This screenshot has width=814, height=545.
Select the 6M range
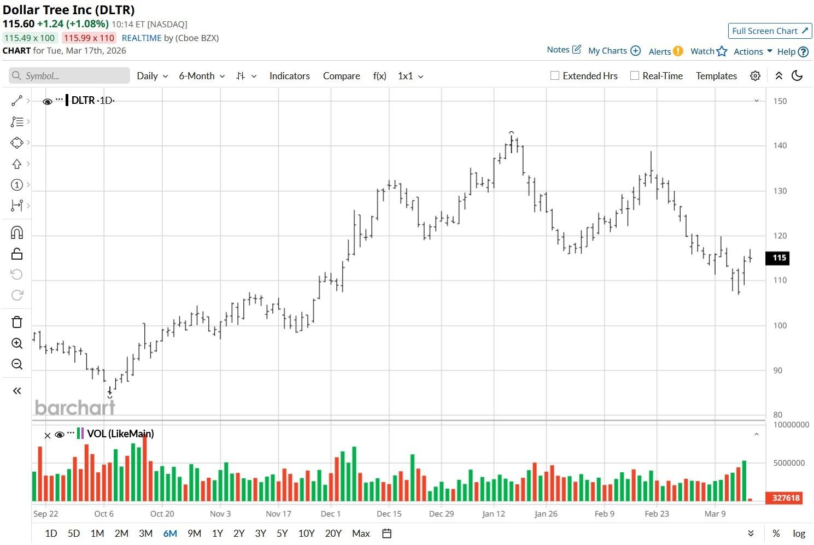pyautogui.click(x=170, y=534)
